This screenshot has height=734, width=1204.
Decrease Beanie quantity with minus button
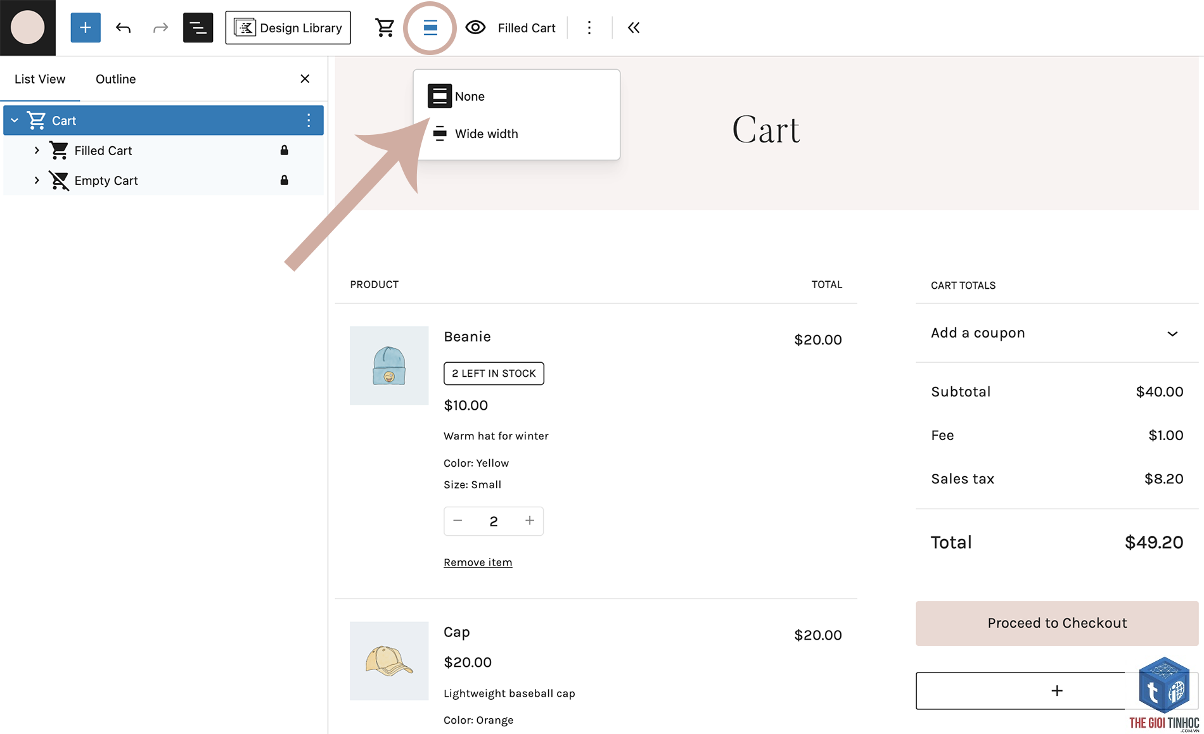pos(458,521)
